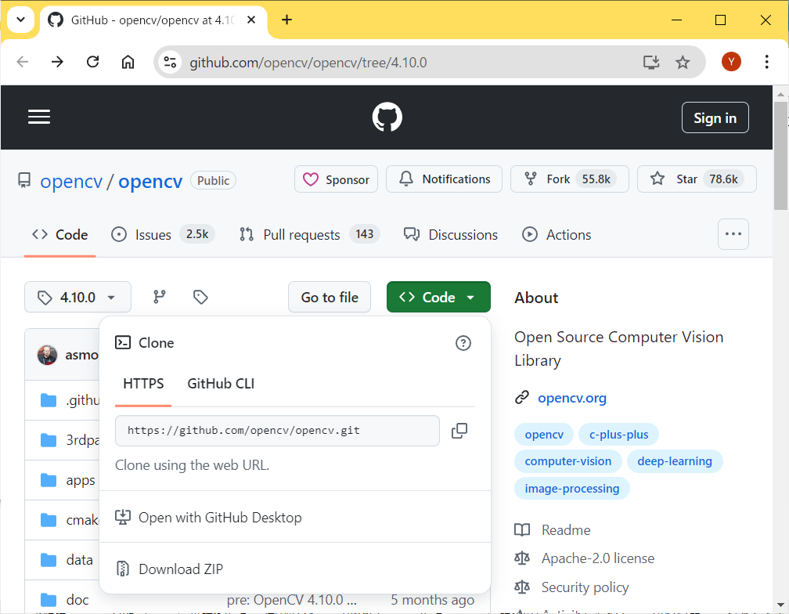Open clone help via the question mark icon
Screen dimensions: 789x614
click(x=463, y=343)
